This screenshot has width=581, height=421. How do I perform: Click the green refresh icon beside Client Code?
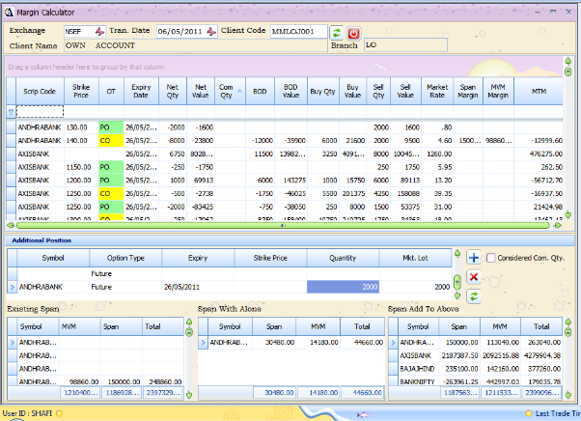336,32
